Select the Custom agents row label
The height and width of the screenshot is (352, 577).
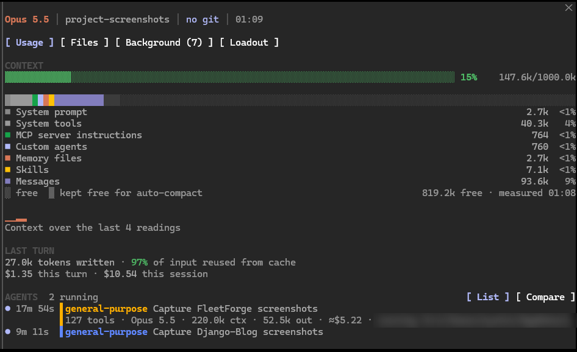click(51, 147)
